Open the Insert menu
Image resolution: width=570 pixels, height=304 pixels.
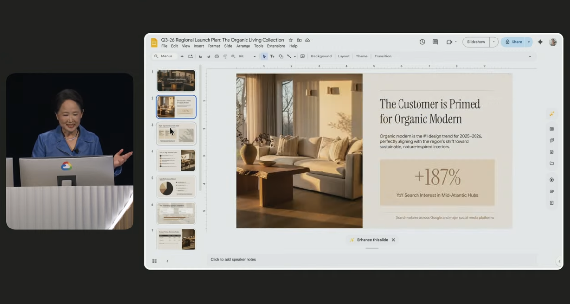coord(199,46)
